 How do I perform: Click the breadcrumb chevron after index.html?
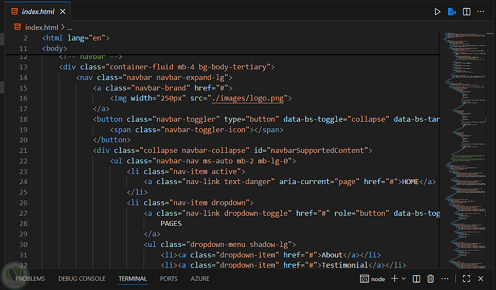[x=62, y=28]
